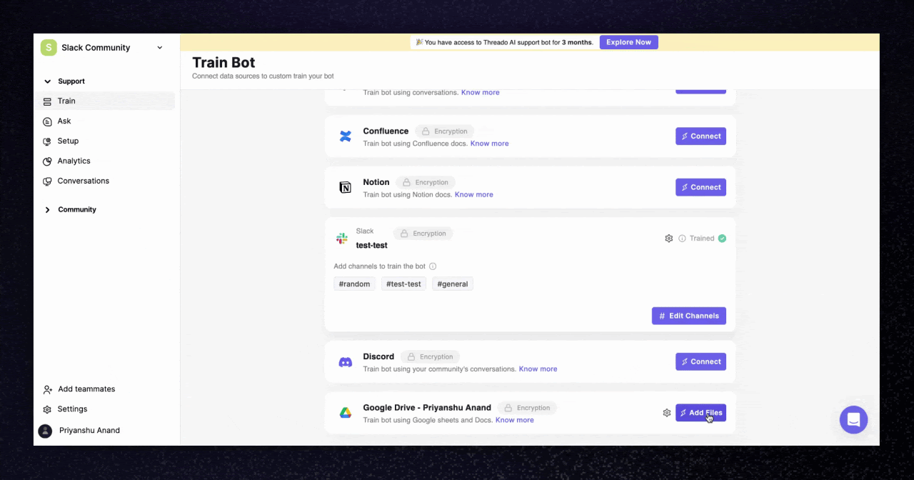Open Slack integration gear settings
Image resolution: width=914 pixels, height=480 pixels.
pyautogui.click(x=669, y=239)
